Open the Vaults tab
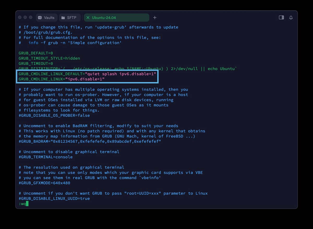 (46, 17)
